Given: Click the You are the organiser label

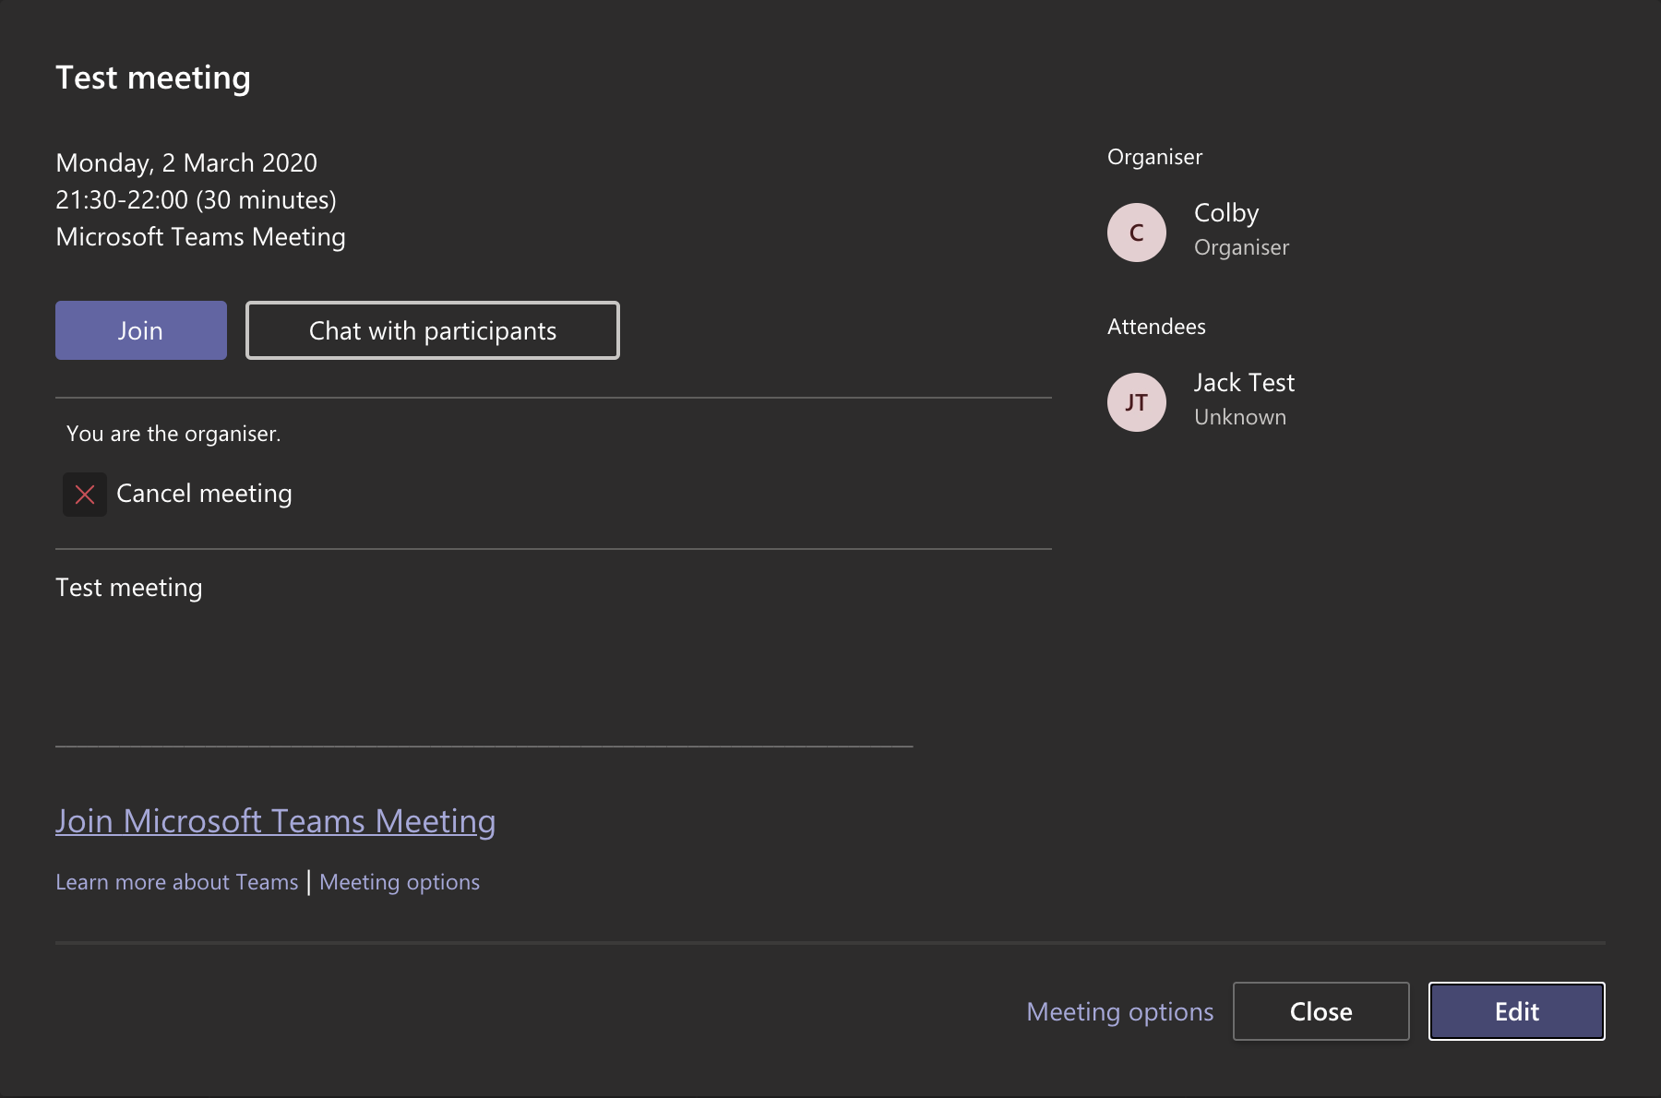Looking at the screenshot, I should [173, 433].
